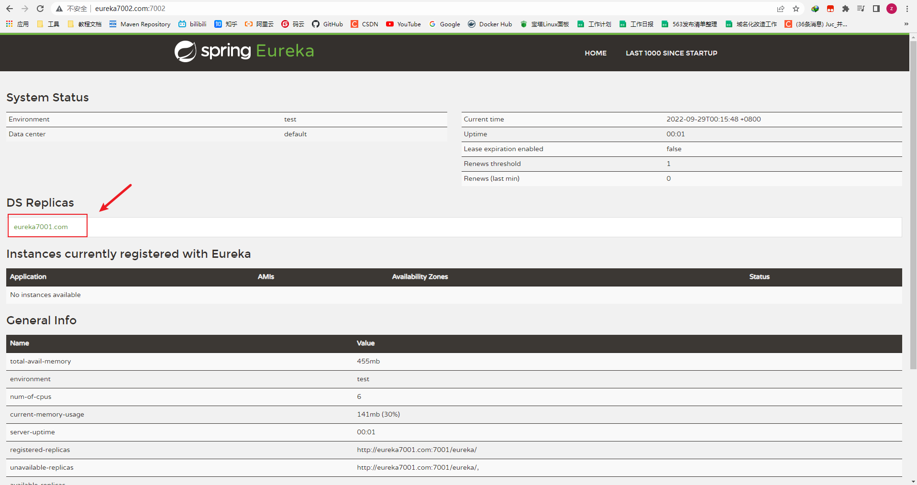Open the 宝塔Linux面板 bookmark
Image resolution: width=917 pixels, height=485 pixels.
(545, 24)
